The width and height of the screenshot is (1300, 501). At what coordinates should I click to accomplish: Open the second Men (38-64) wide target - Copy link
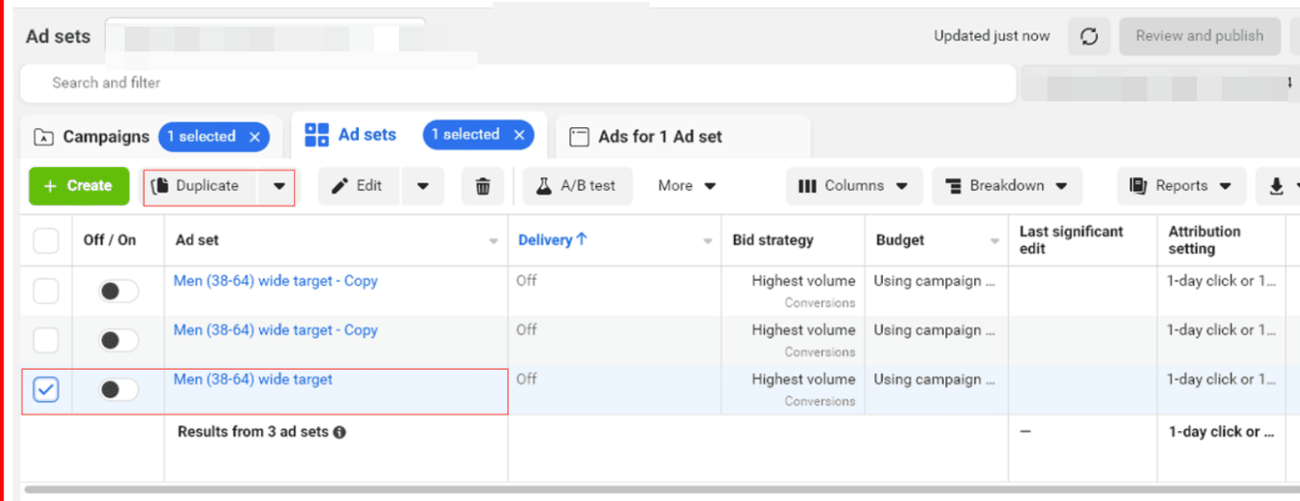pyautogui.click(x=275, y=330)
